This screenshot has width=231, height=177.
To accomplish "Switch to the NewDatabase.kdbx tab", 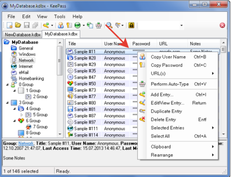I will pyautogui.click(x=22, y=34).
